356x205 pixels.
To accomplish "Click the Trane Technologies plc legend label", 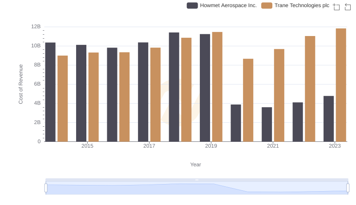I will click(302, 5).
